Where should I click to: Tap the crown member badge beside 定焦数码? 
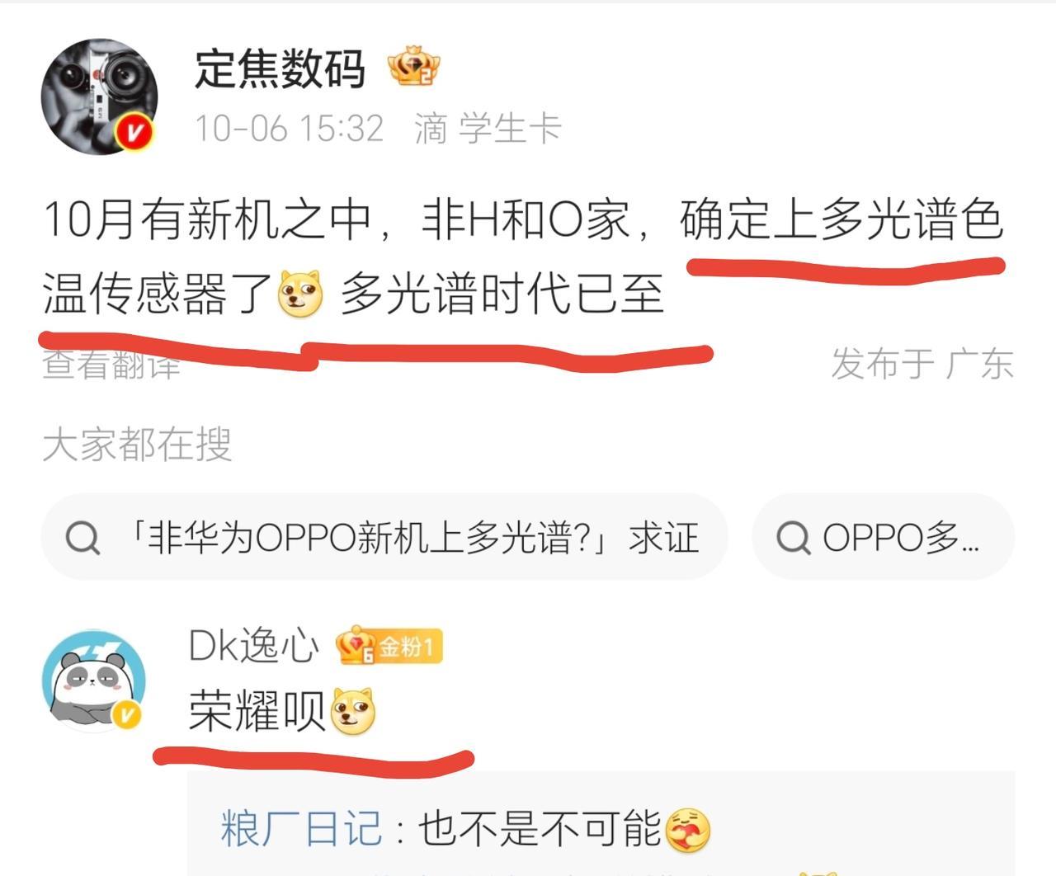point(414,67)
